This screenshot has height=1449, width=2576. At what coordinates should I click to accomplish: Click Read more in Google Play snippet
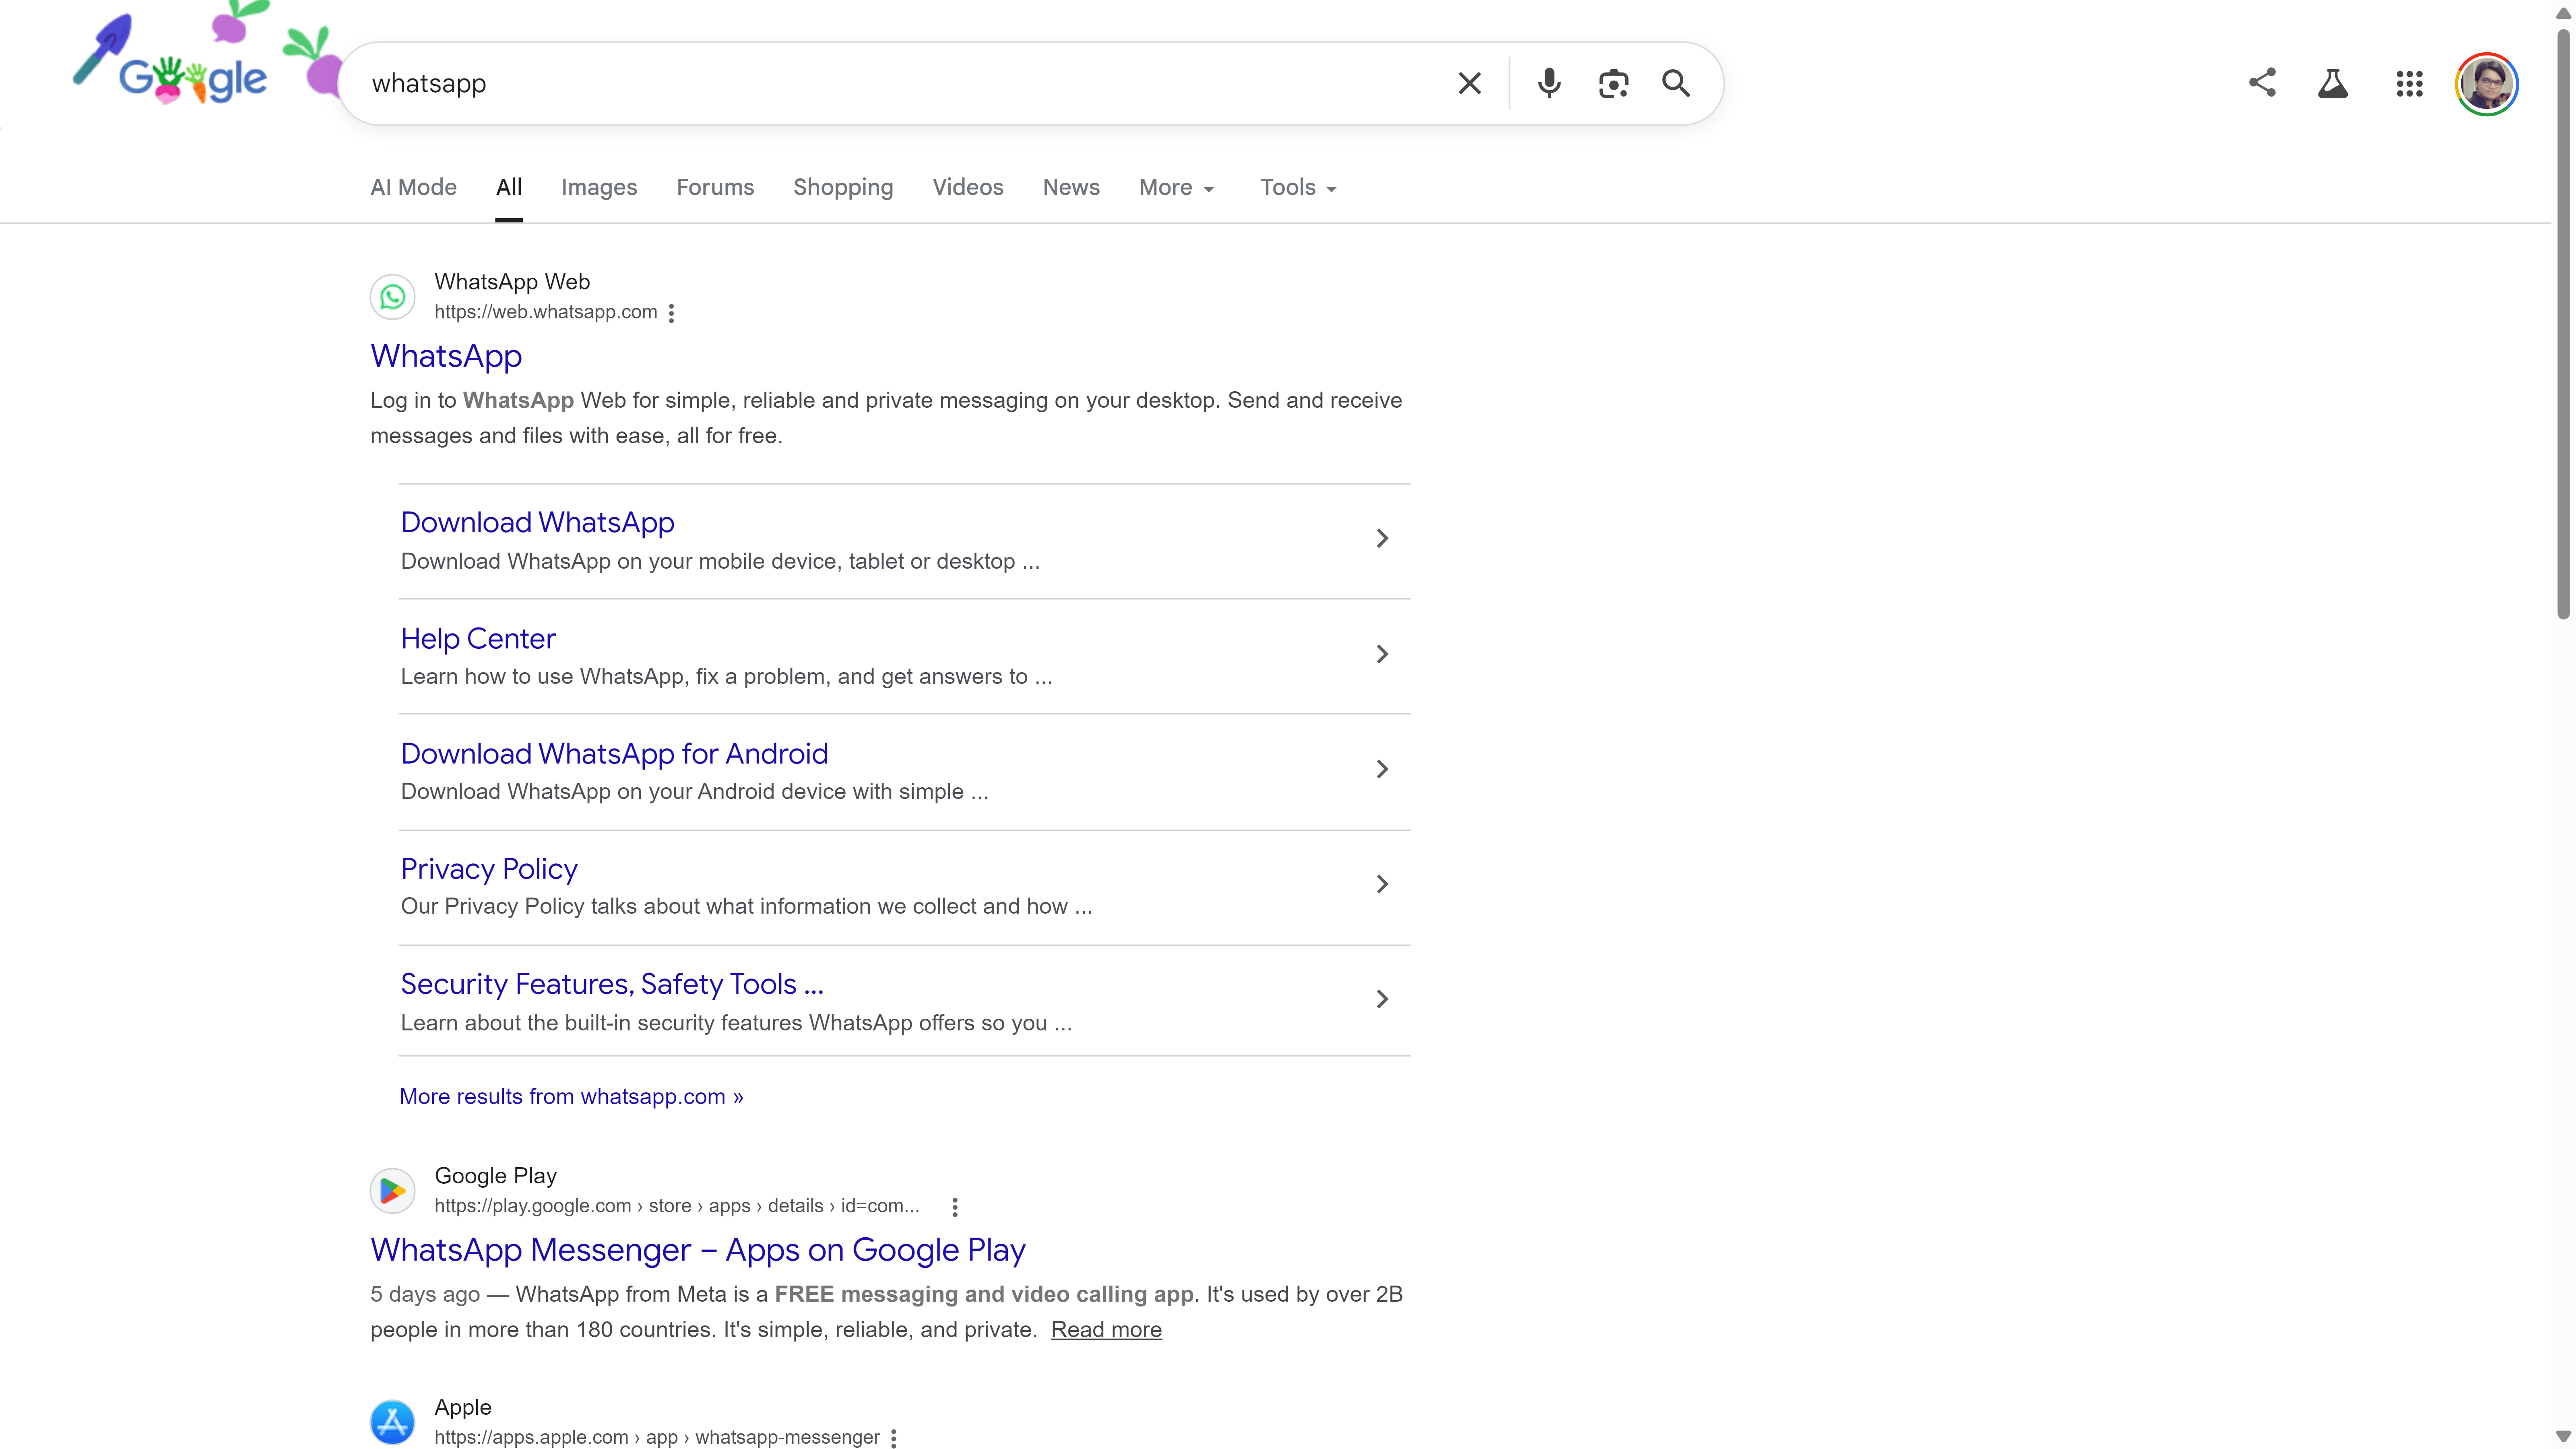click(1106, 1330)
